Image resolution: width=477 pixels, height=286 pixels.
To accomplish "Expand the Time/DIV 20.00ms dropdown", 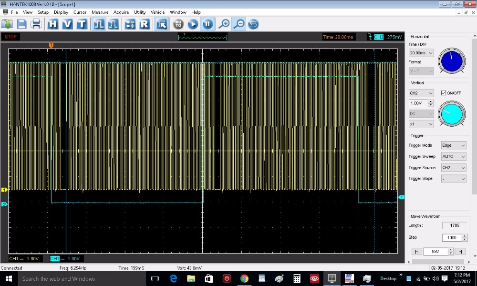I will pos(421,53).
